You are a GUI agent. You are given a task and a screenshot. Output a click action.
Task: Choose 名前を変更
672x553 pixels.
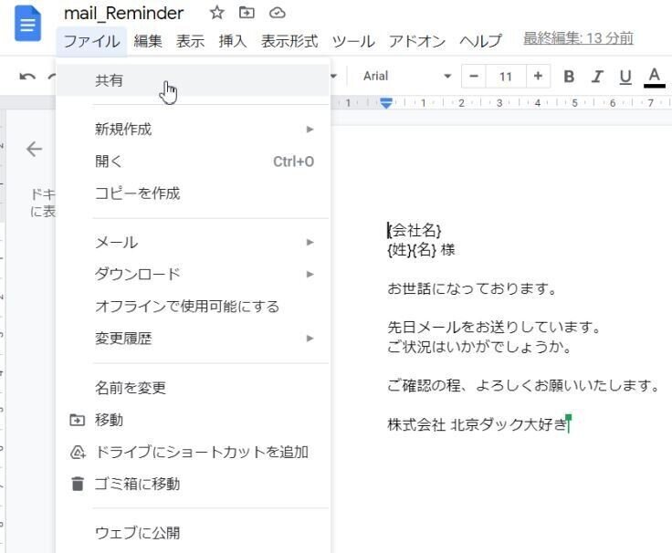193,388
